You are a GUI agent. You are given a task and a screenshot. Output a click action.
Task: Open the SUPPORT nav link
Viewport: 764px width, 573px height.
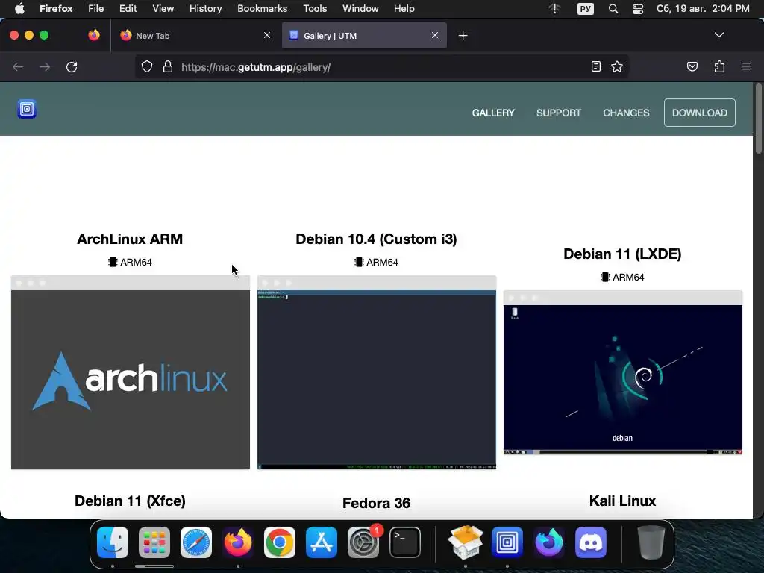click(559, 113)
